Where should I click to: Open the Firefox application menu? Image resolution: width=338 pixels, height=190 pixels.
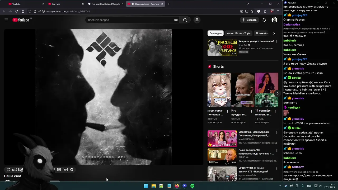coord(278,11)
